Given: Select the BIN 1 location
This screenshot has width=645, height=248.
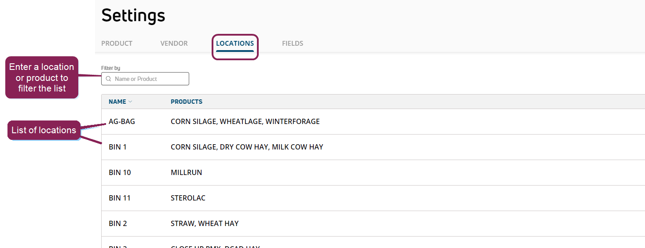Looking at the screenshot, I should [117, 147].
